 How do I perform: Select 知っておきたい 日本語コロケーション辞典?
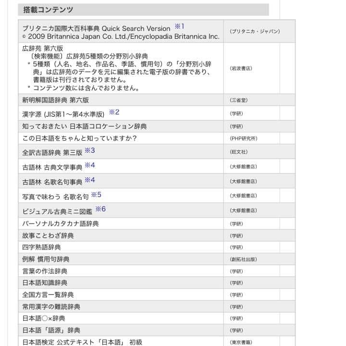pyautogui.click(x=85, y=126)
